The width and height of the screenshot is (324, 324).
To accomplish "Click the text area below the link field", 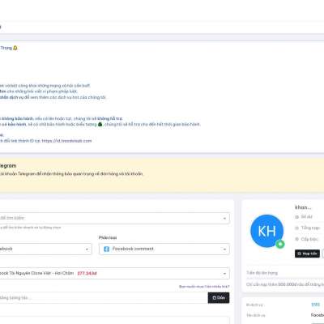I will (x=115, y=320).
